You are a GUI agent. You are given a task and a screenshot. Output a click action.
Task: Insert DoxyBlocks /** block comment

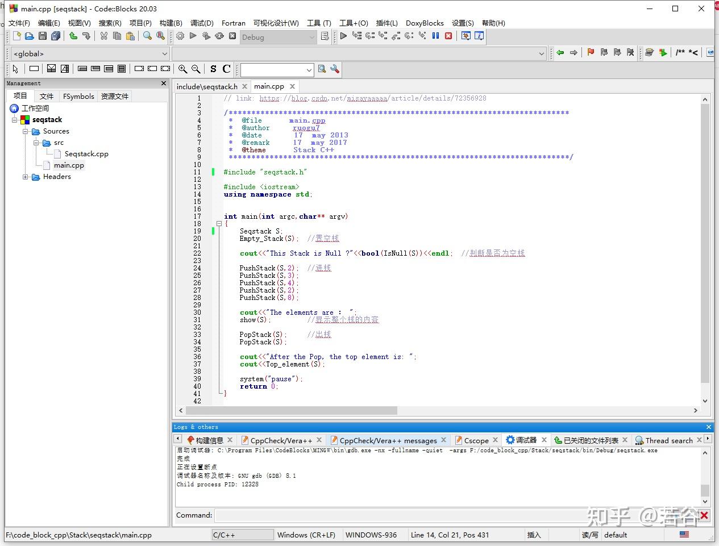click(x=680, y=53)
